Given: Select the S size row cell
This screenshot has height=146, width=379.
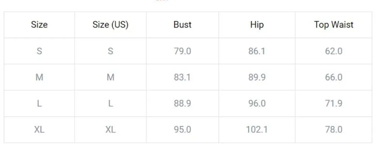Looking at the screenshot, I should pos(39,51).
